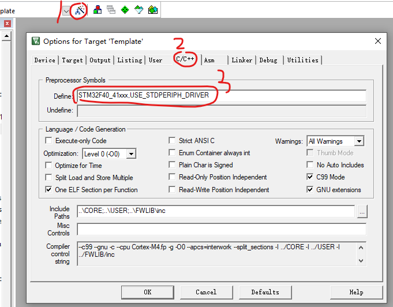Open Help for target options
The width and height of the screenshot is (393, 307).
(x=356, y=292)
